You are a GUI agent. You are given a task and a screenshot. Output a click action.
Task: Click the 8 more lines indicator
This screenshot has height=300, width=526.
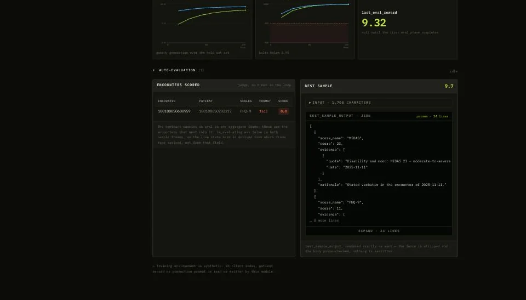324,220
